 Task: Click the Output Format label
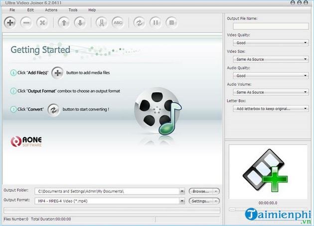pyautogui.click(x=17, y=200)
